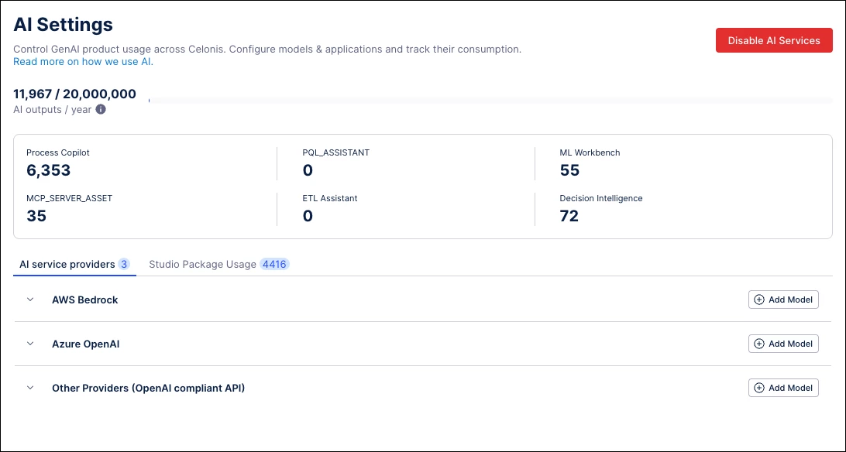Click the 11,967 / 20,000,000 outputs total

click(74, 94)
